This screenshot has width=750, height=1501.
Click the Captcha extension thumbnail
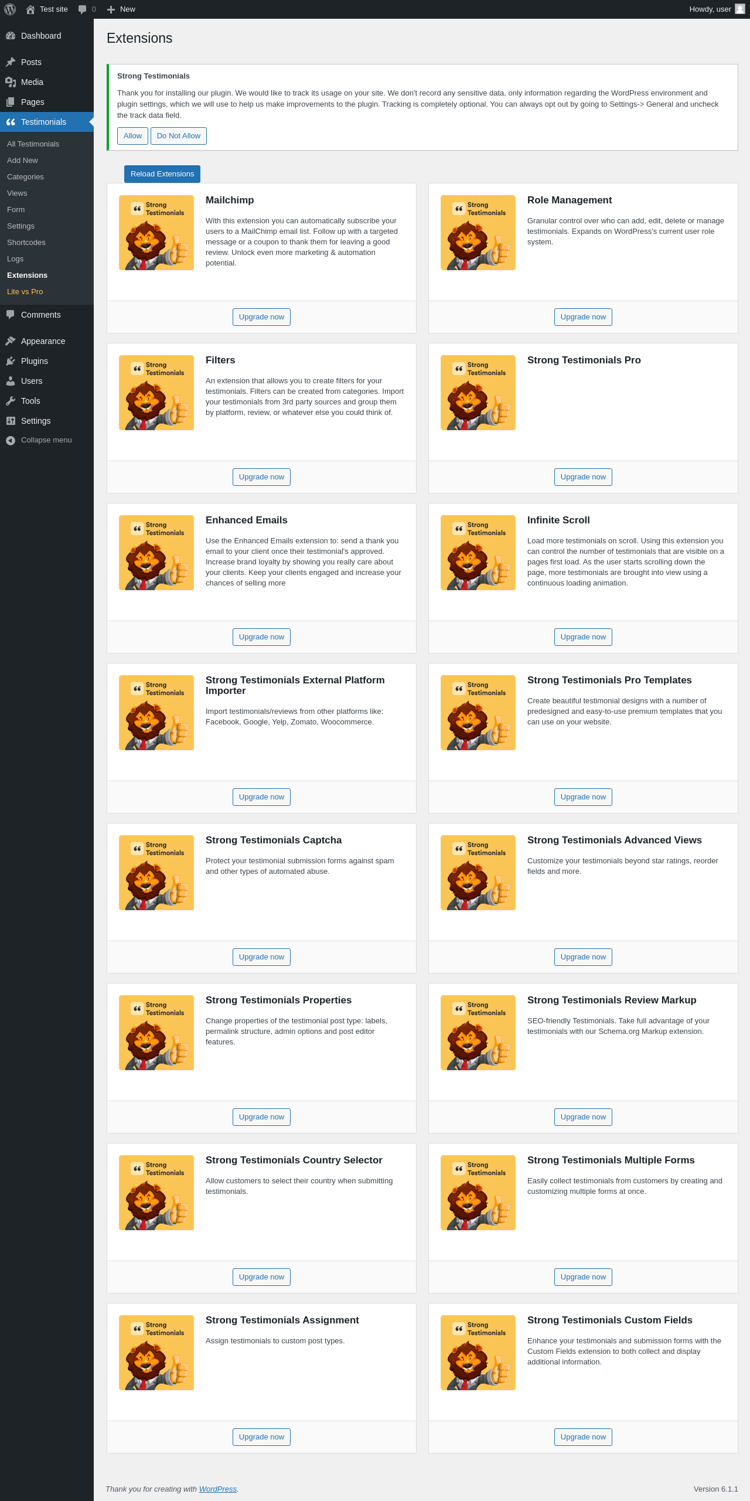156,873
